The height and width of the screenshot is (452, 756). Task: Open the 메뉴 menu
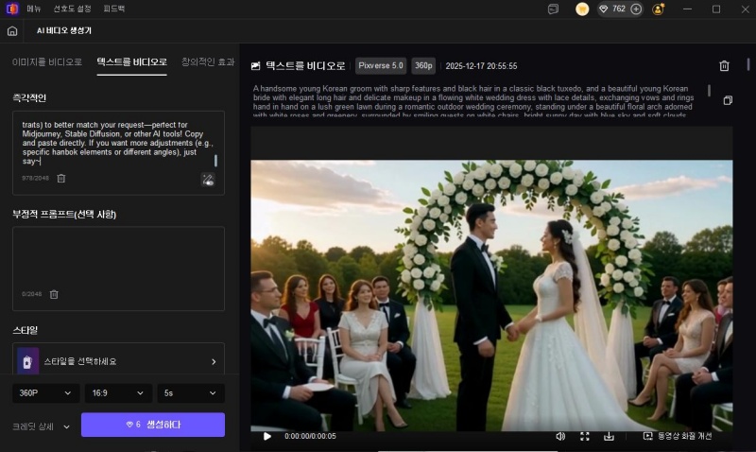pyautogui.click(x=34, y=9)
